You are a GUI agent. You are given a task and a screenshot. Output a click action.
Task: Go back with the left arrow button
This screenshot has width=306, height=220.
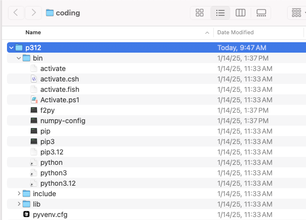point(16,13)
